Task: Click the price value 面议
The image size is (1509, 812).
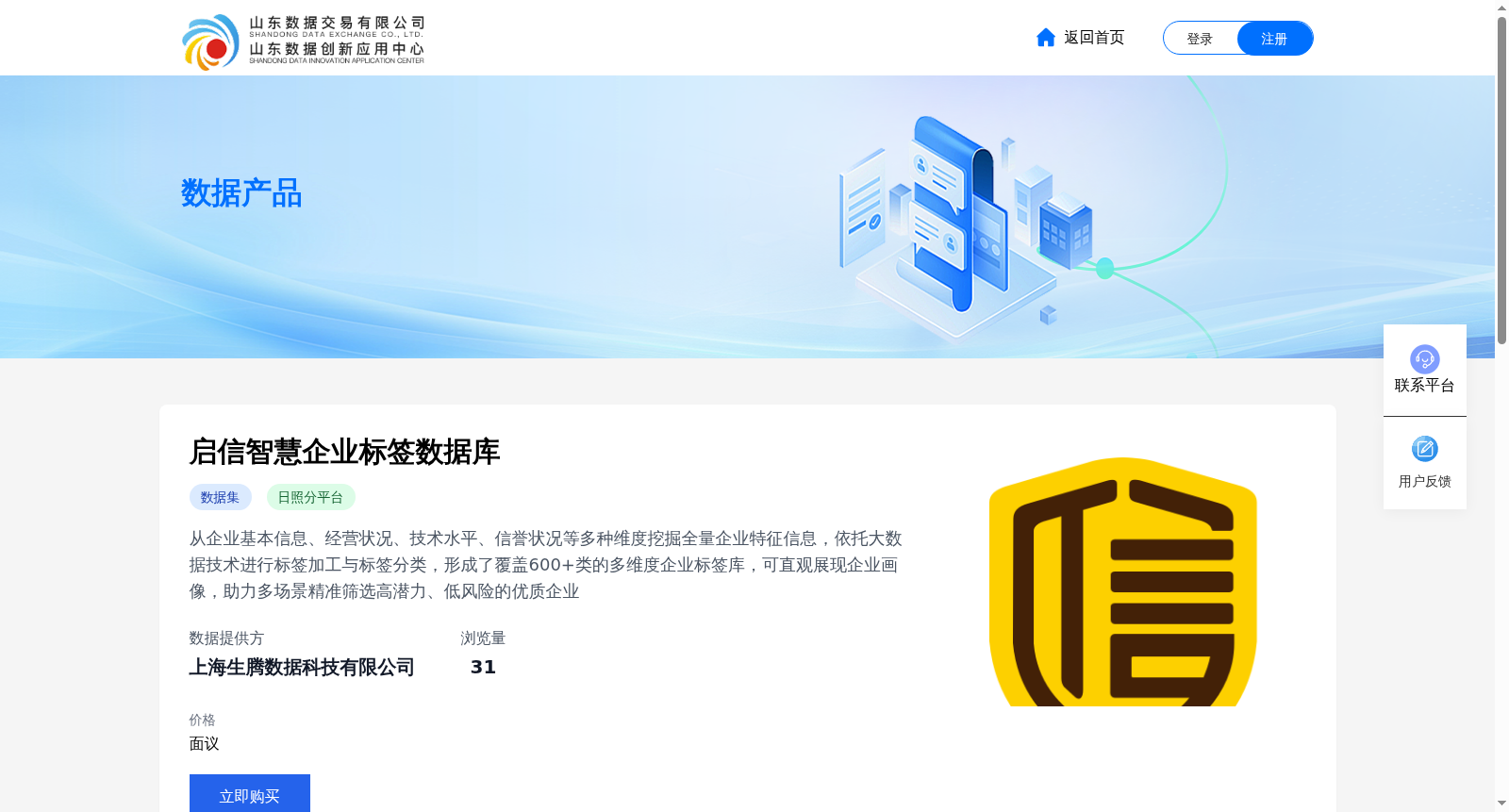Action: point(204,744)
